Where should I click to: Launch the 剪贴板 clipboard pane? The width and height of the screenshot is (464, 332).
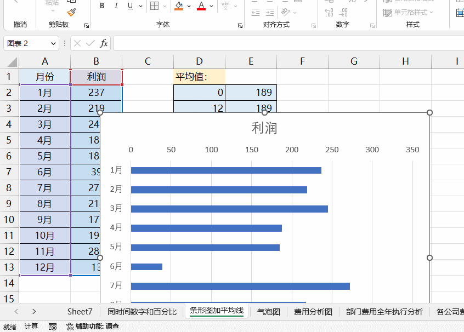(87, 26)
